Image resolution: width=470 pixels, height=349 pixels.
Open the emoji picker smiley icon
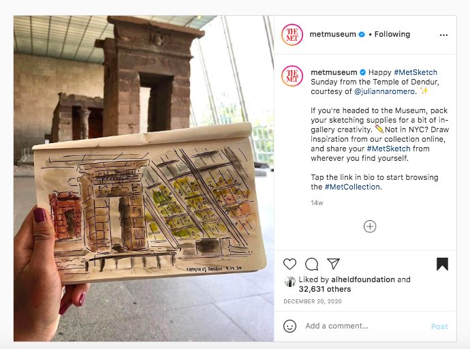pyautogui.click(x=289, y=326)
